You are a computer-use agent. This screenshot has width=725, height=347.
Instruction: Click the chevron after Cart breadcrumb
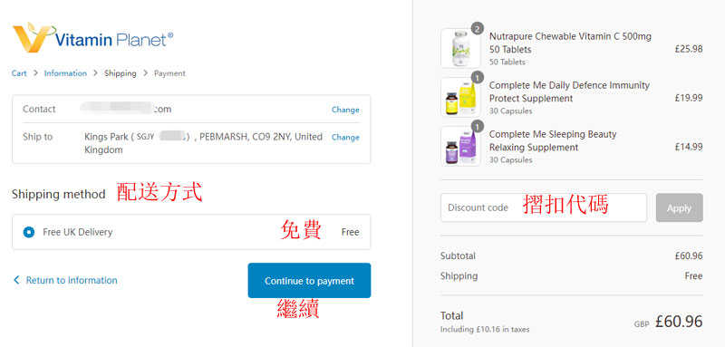pyautogui.click(x=35, y=73)
